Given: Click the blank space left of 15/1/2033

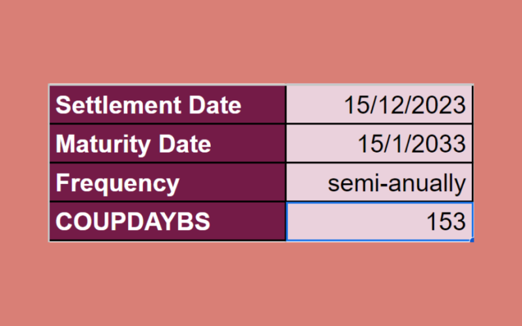Looking at the screenshot, I should [320, 144].
